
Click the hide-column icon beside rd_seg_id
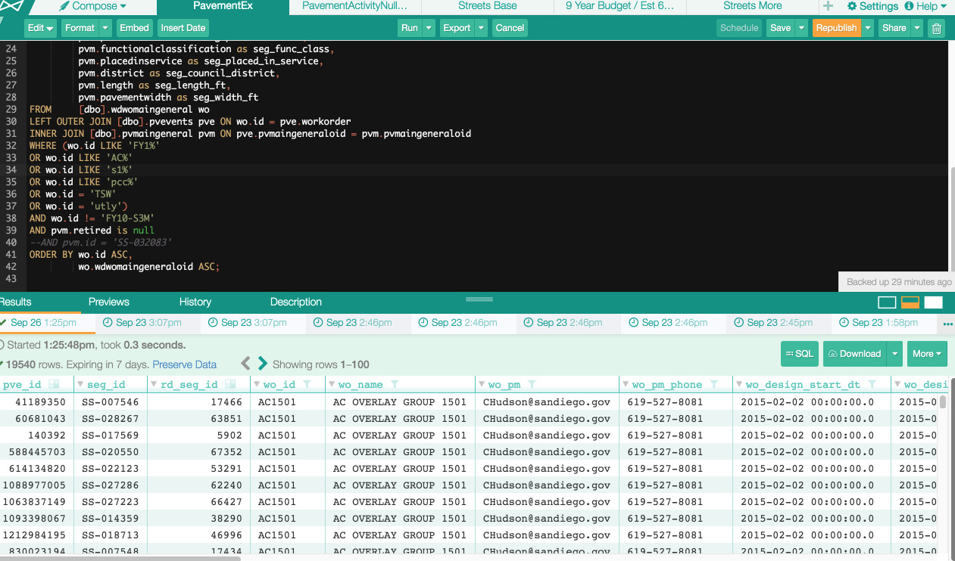(x=229, y=385)
